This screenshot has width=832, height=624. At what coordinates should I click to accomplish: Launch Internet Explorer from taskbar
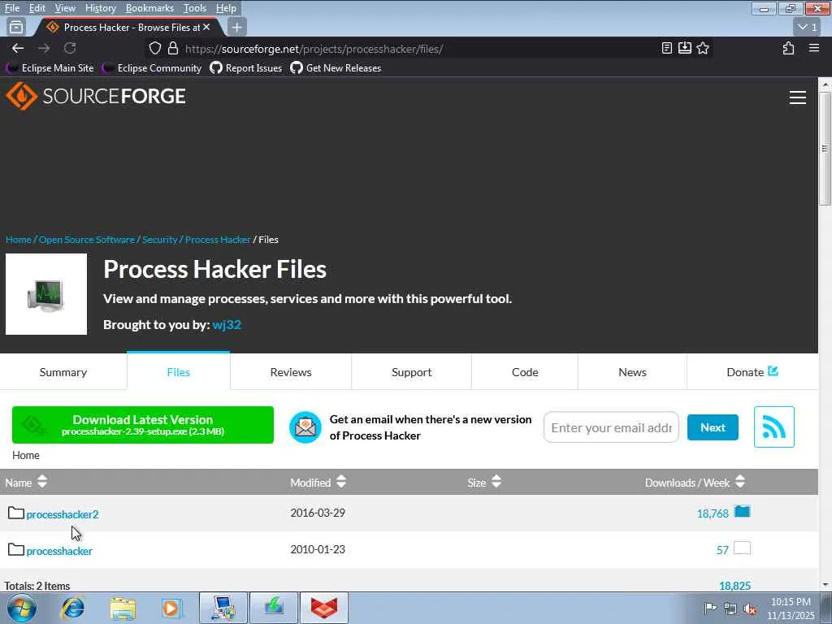tap(72, 608)
